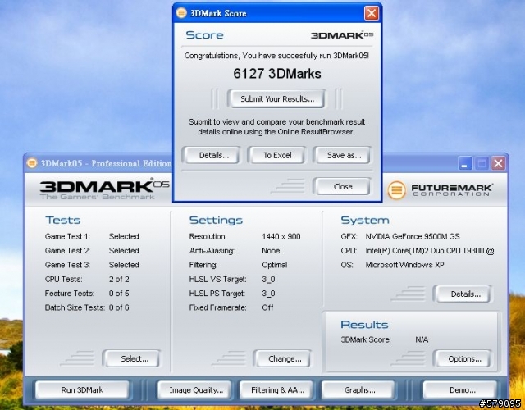
Task: Click the 3DMark05 Gamers' Benchmark logo
Action: 104,189
